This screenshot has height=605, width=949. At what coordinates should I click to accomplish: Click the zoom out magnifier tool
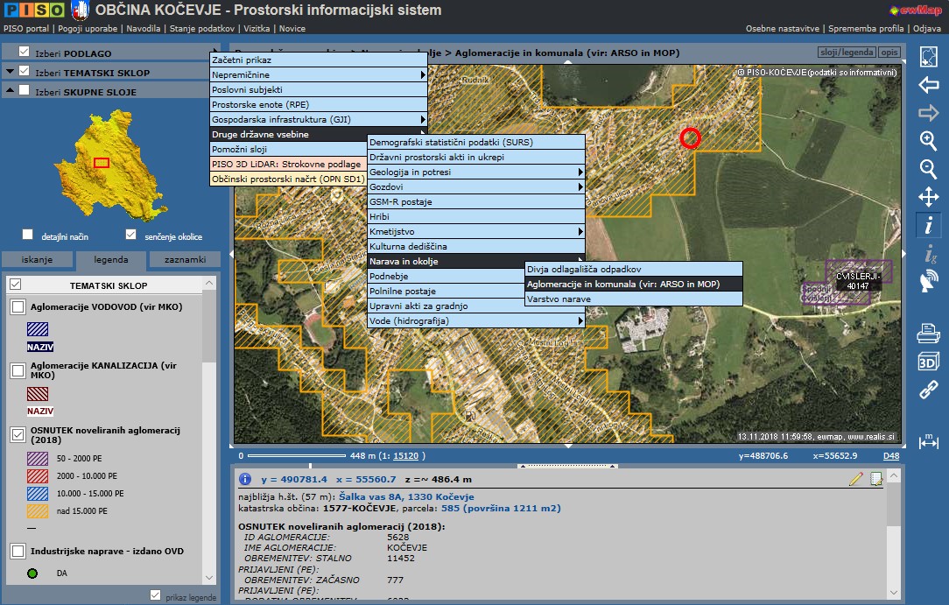[928, 169]
